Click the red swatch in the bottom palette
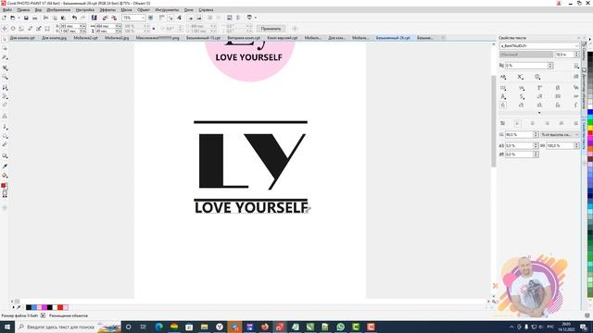The width and height of the screenshot is (593, 333). pyautogui.click(x=60, y=307)
